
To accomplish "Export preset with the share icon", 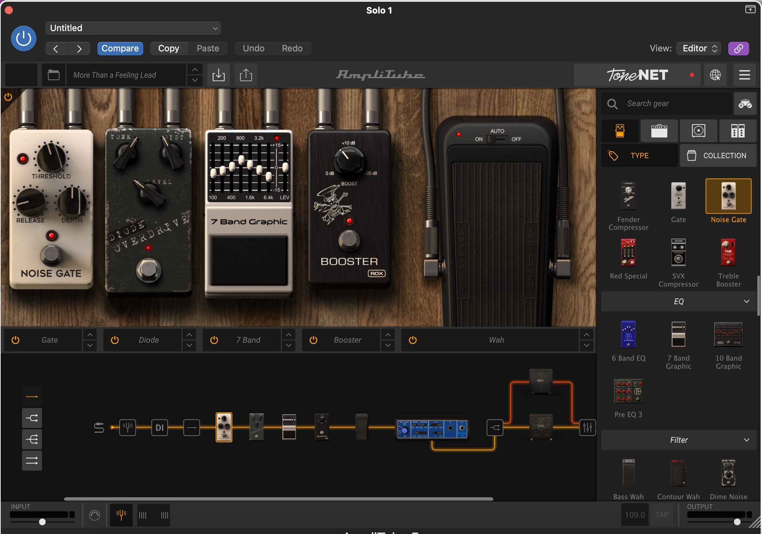I will [246, 75].
